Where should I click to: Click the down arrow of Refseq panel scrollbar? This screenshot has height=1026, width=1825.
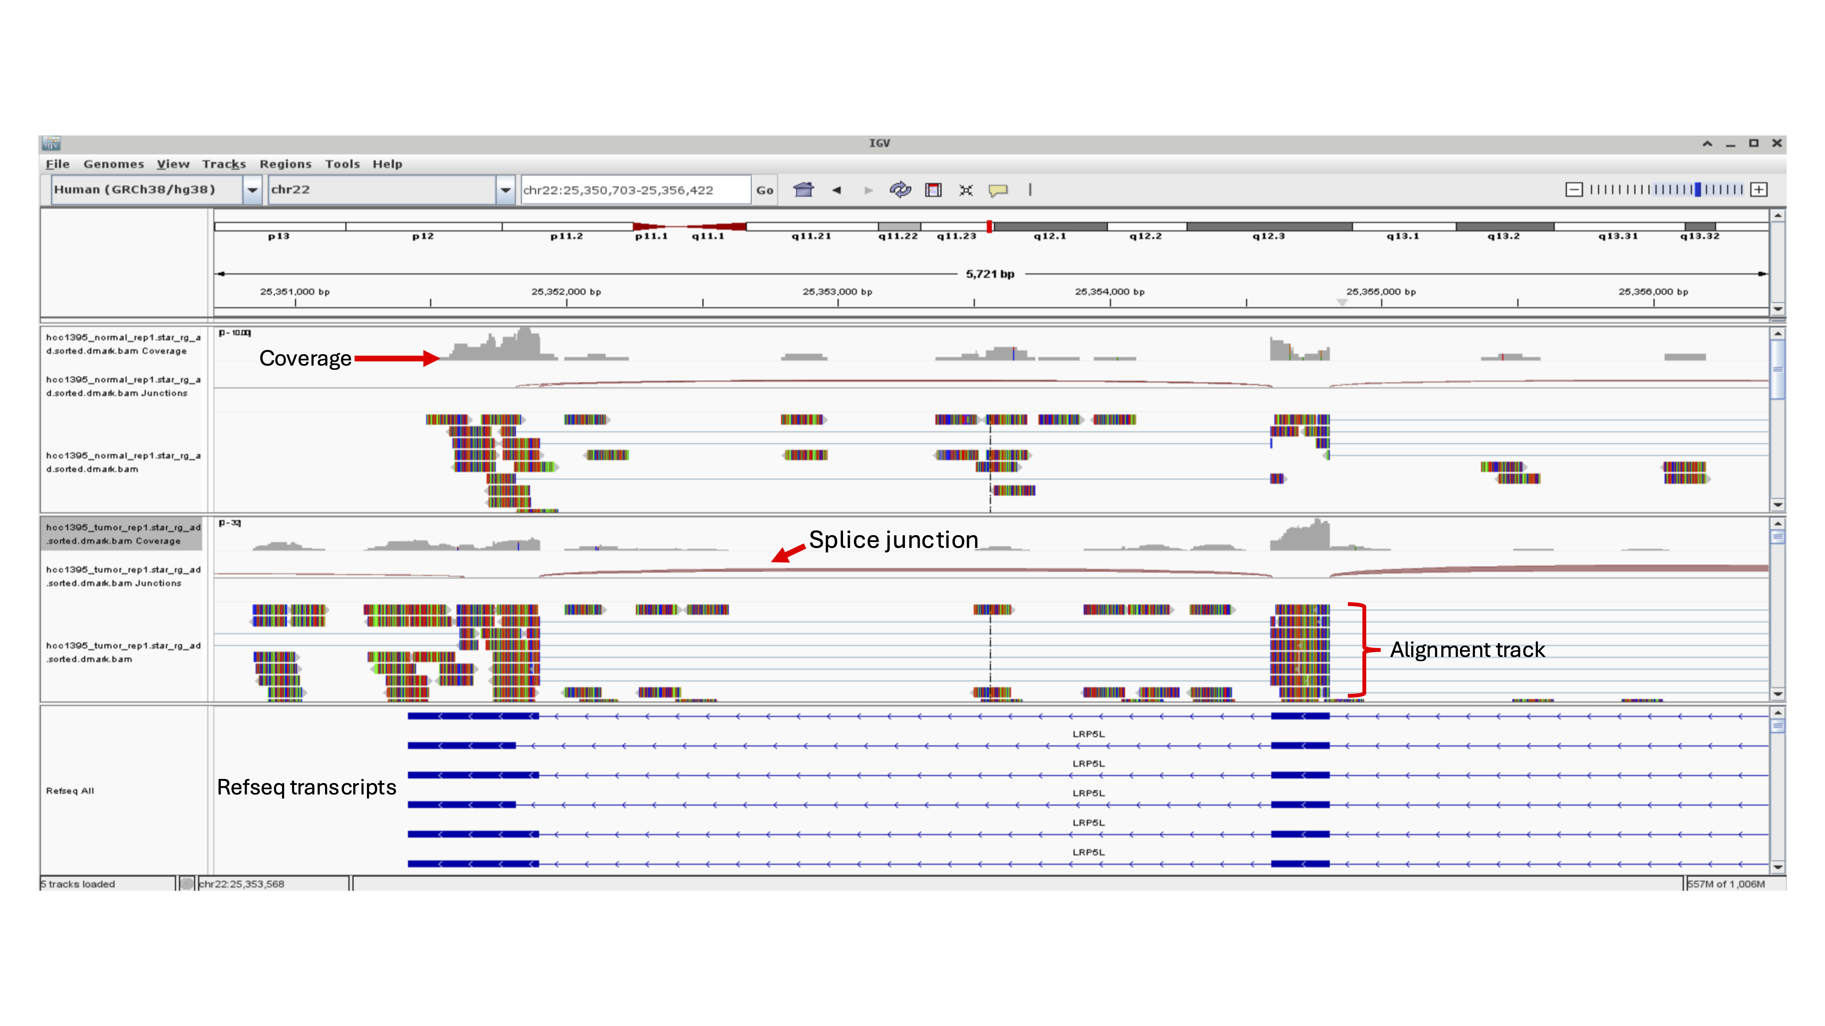coord(1777,867)
